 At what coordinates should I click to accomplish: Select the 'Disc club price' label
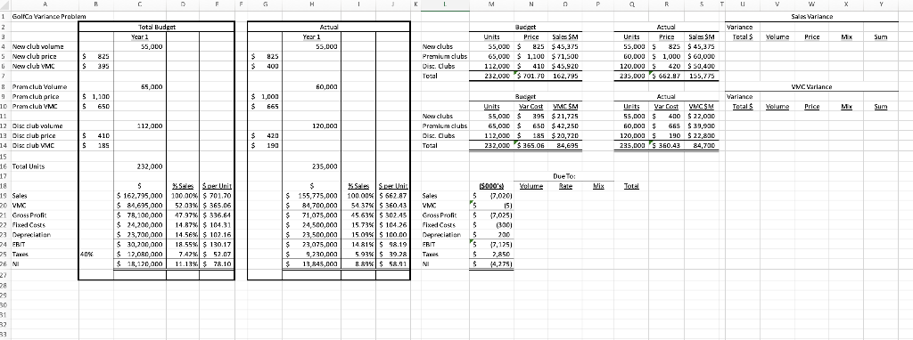[35, 135]
